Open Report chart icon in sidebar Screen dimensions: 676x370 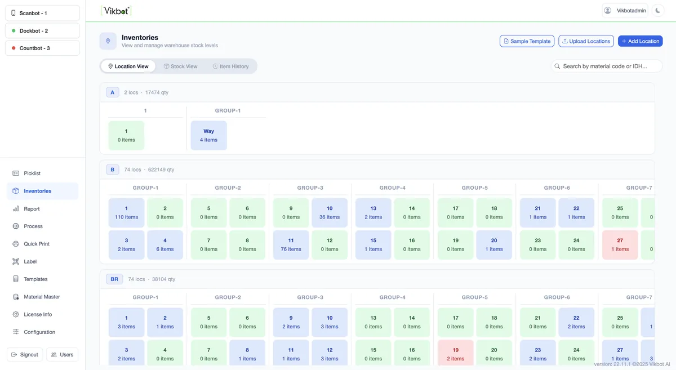click(x=16, y=209)
